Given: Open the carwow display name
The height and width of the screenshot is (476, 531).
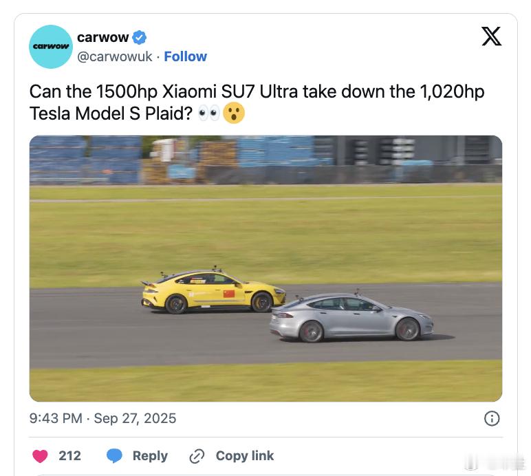Looking at the screenshot, I should [102, 37].
